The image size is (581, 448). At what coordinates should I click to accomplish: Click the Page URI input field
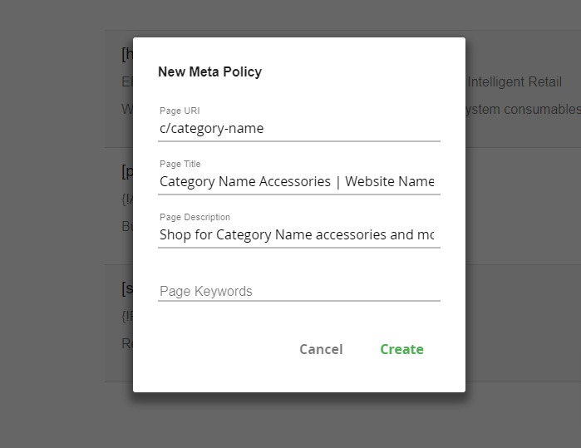pyautogui.click(x=299, y=129)
